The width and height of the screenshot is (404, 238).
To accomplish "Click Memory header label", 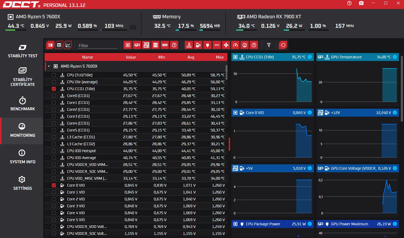I will pos(171,17).
